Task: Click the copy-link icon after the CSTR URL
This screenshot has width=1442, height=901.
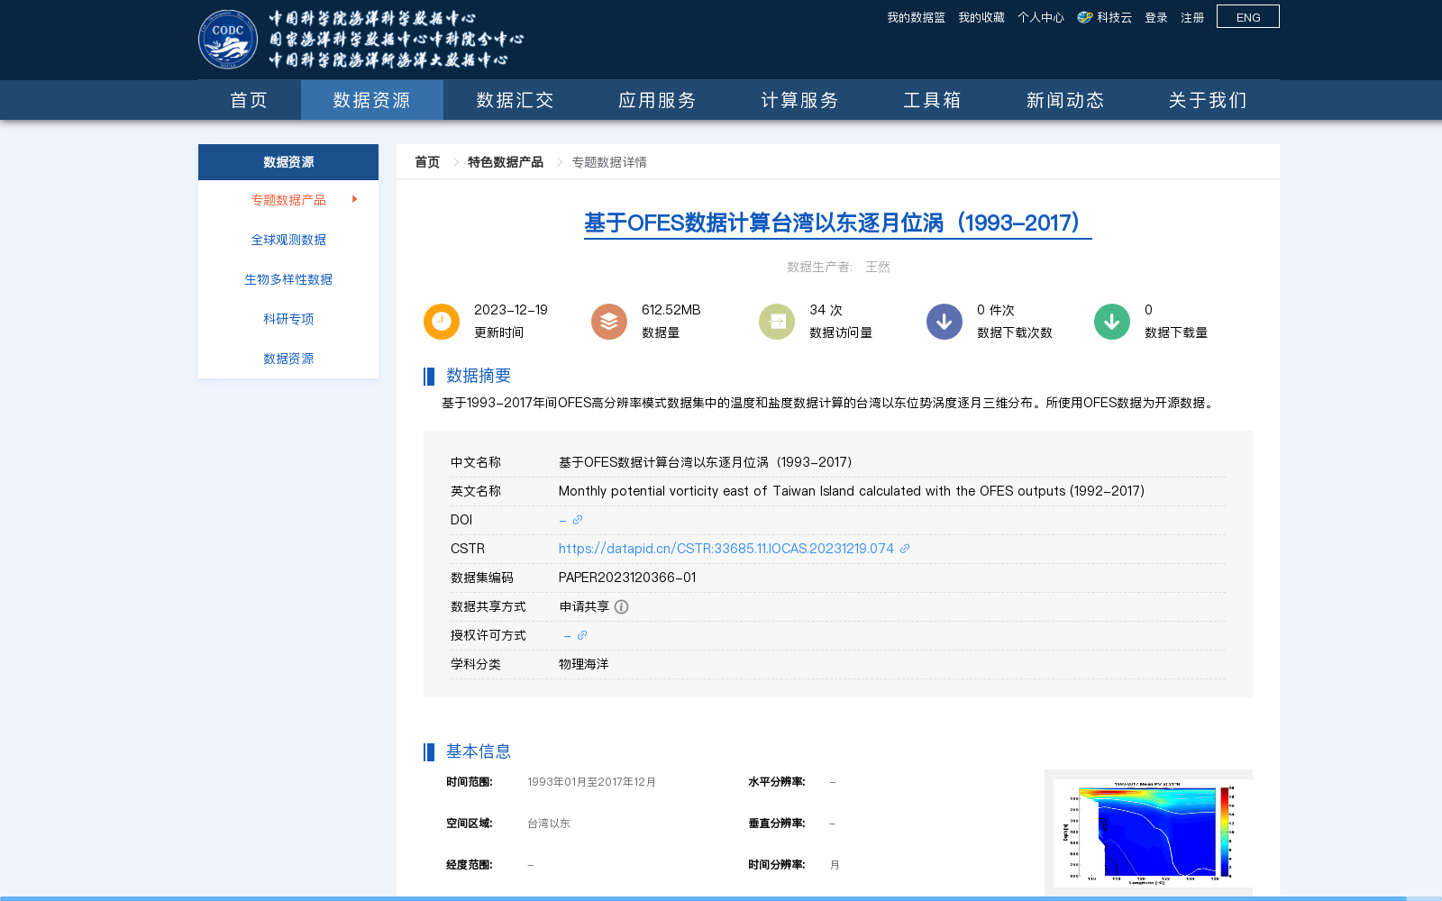Action: [x=905, y=549]
